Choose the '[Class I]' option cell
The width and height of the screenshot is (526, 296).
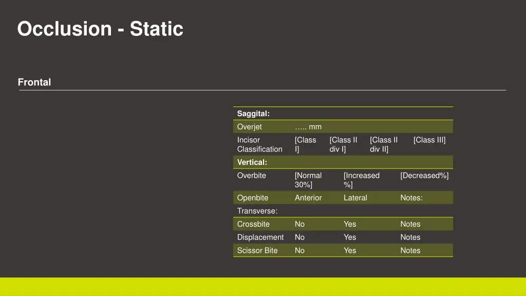[305, 144]
